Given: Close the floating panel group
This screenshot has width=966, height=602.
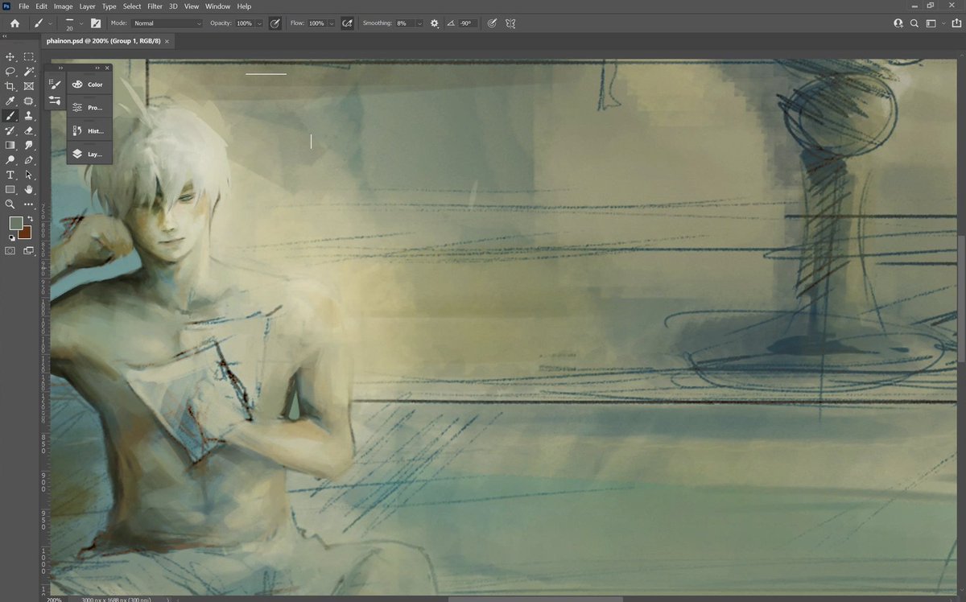Looking at the screenshot, I should click(x=107, y=68).
